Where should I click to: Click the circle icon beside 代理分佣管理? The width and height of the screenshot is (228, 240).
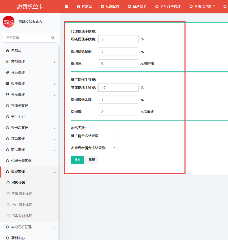point(7,161)
